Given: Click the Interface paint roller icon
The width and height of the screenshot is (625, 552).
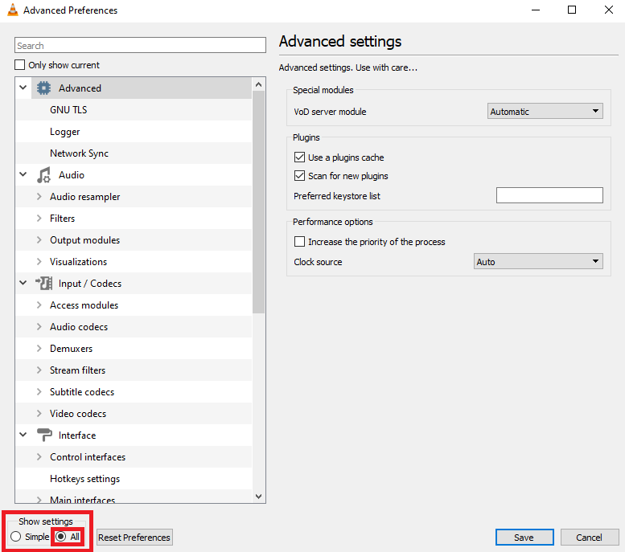Looking at the screenshot, I should pyautogui.click(x=44, y=435).
